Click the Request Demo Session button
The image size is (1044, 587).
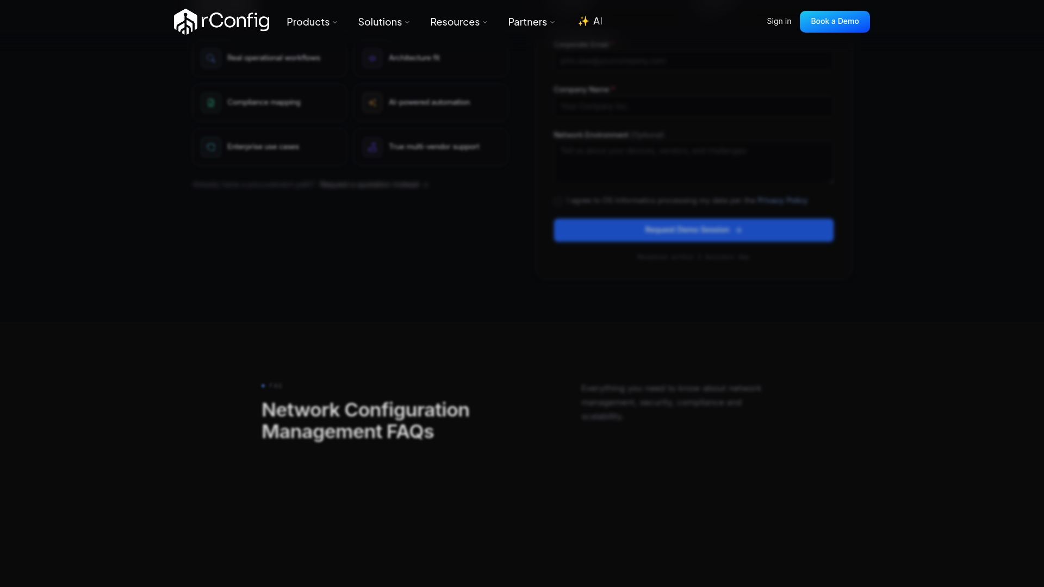[693, 230]
